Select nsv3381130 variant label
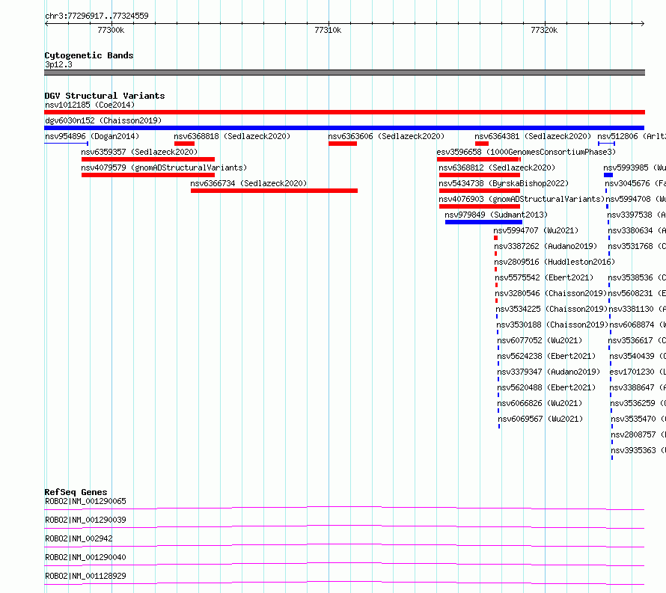This screenshot has height=593, width=666. click(637, 309)
